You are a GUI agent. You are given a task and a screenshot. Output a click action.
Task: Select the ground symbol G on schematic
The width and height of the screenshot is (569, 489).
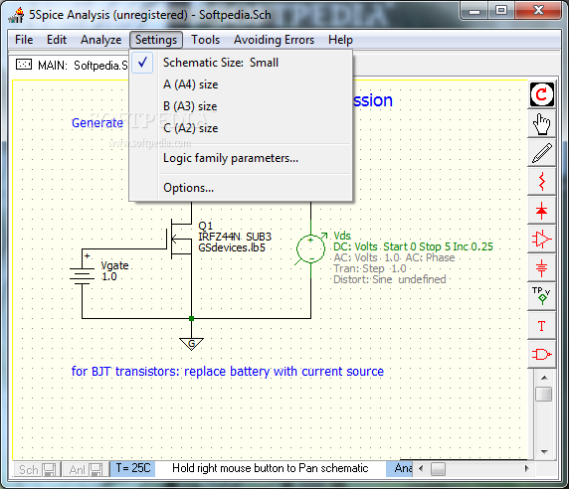[191, 344]
